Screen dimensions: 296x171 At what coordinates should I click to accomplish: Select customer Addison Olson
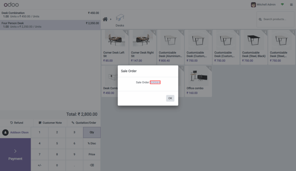tap(15, 132)
